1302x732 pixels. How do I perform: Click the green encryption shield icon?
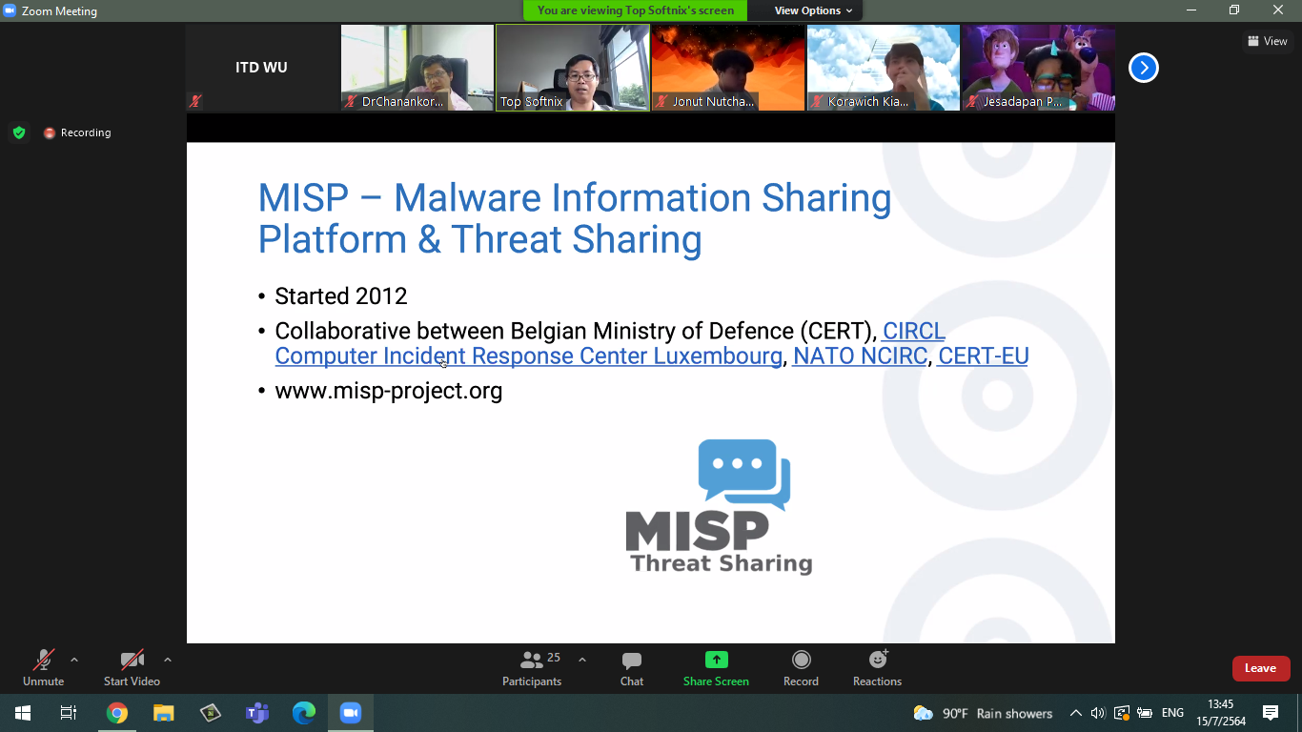19,132
